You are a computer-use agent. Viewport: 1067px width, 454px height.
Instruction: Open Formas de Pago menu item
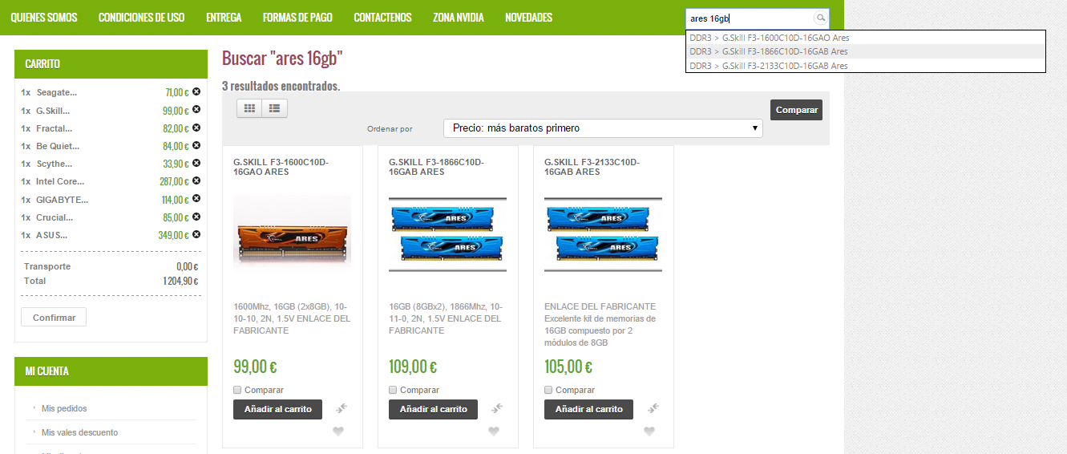click(297, 18)
